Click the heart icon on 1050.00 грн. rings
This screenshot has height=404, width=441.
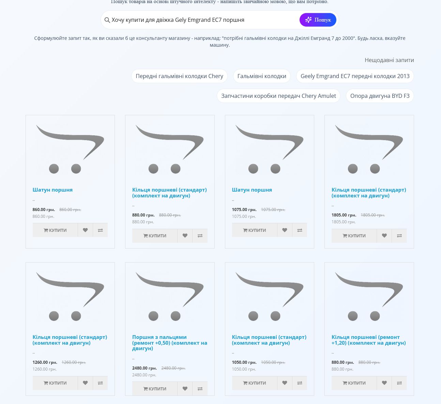[285, 383]
